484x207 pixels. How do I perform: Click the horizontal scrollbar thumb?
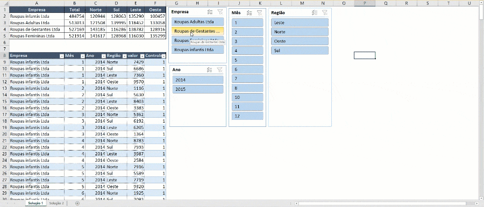pyautogui.click(x=382, y=203)
